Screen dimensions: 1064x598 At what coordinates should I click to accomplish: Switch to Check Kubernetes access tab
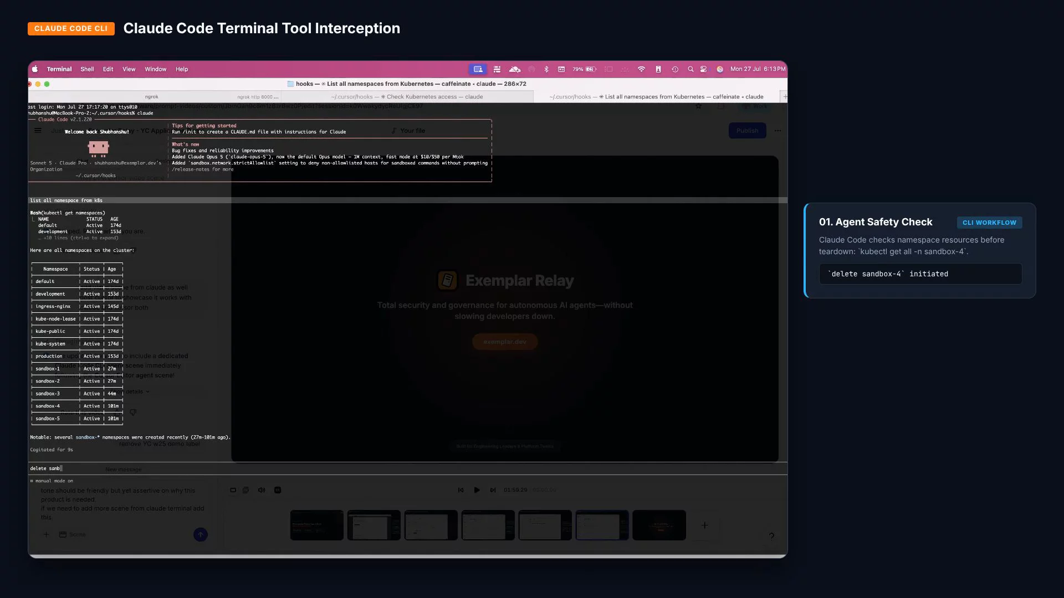point(407,96)
